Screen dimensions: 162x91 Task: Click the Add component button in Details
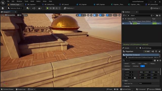tap(147, 51)
